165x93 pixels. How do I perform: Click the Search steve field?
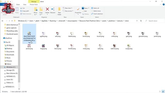coord(154,21)
